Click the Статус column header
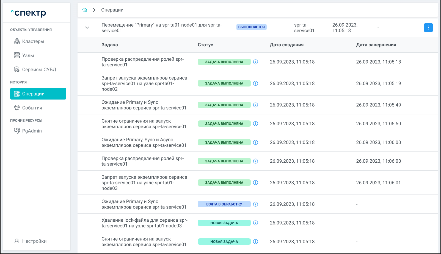 pyautogui.click(x=205, y=45)
